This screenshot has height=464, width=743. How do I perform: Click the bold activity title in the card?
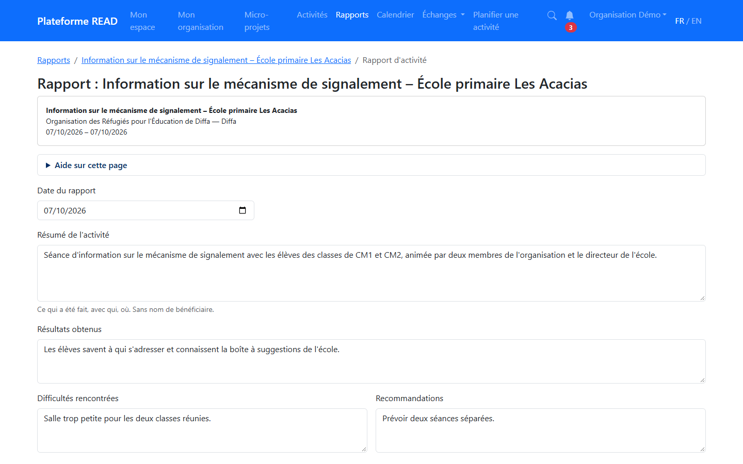click(x=171, y=110)
